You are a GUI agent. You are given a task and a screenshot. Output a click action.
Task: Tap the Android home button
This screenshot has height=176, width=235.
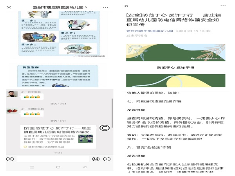click(58, 167)
